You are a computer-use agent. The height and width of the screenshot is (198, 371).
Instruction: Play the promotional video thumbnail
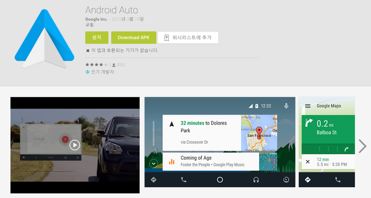[x=75, y=145]
